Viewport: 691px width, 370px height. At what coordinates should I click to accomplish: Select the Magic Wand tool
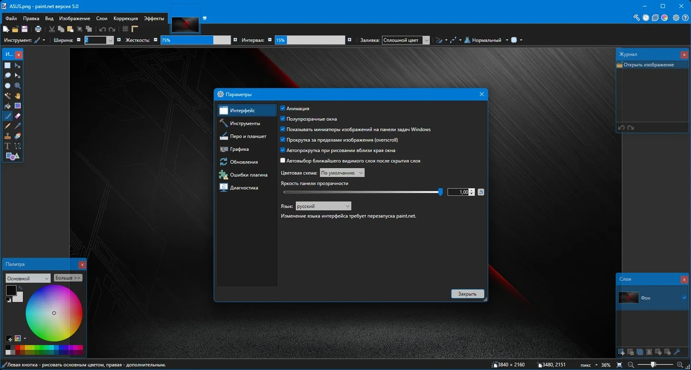(7, 96)
